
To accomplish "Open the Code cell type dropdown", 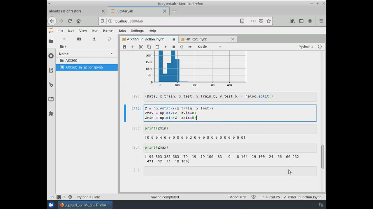I will 210,47.
